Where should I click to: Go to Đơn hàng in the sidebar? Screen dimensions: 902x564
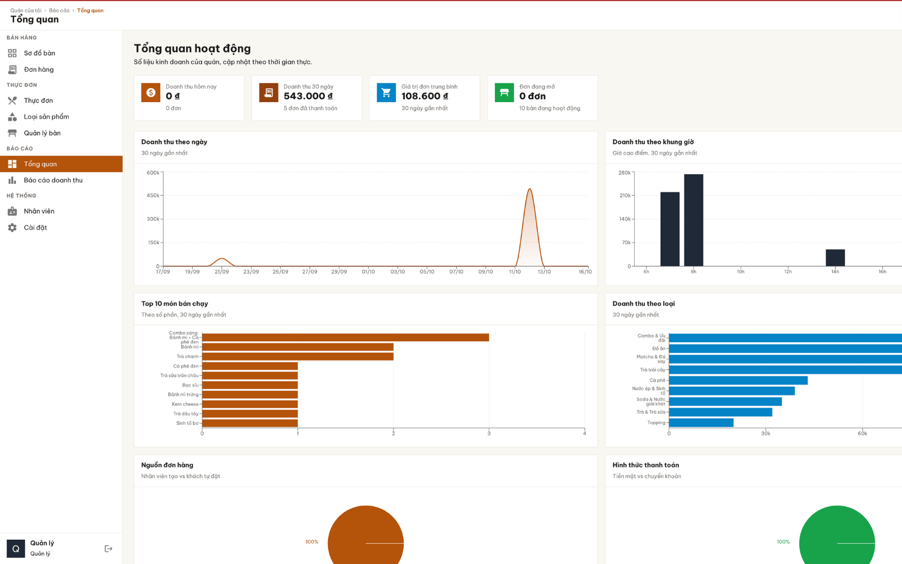(x=61, y=69)
